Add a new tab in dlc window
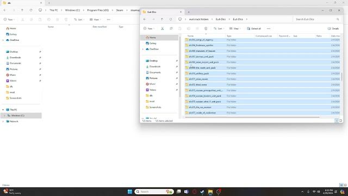The width and height of the screenshot is (348, 196). pyautogui.click(x=49, y=3)
